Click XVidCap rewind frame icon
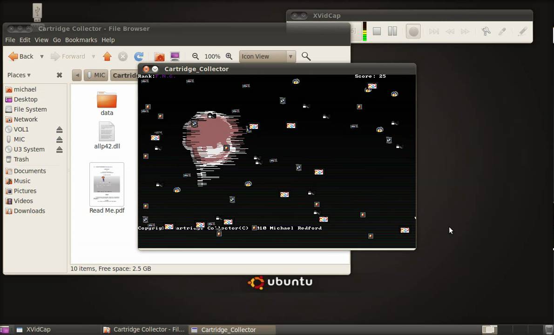554x335 pixels. pos(450,32)
